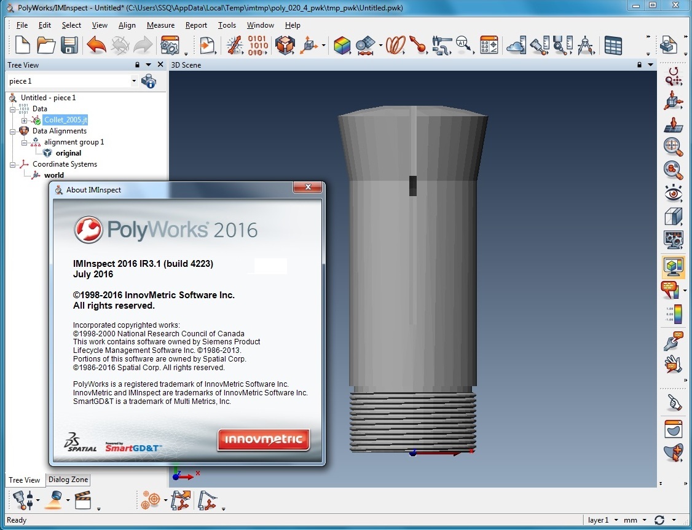Close the About IMInspect dialog
Viewport: 692px width, 530px height.
click(308, 187)
